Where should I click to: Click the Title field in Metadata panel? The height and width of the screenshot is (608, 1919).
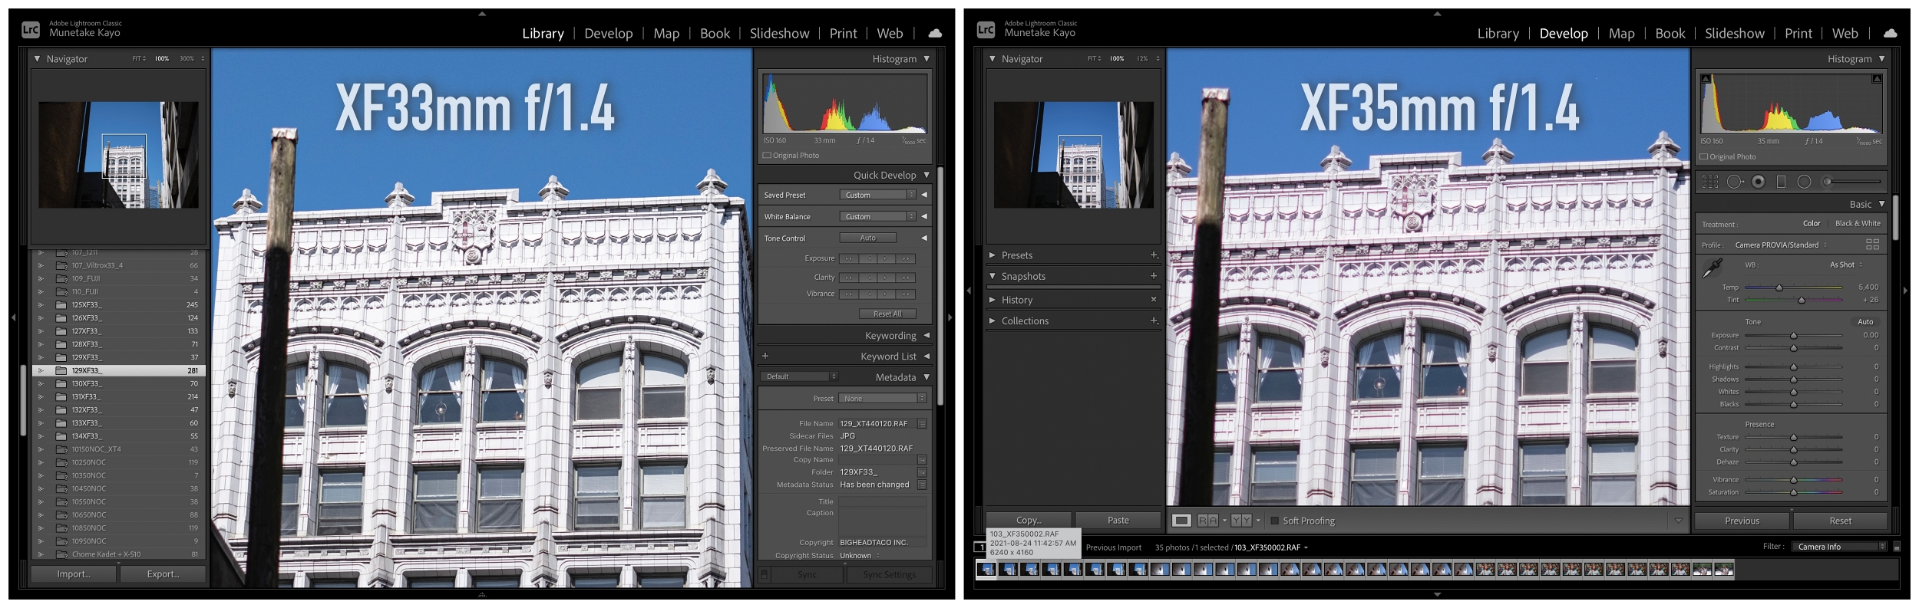click(x=883, y=501)
